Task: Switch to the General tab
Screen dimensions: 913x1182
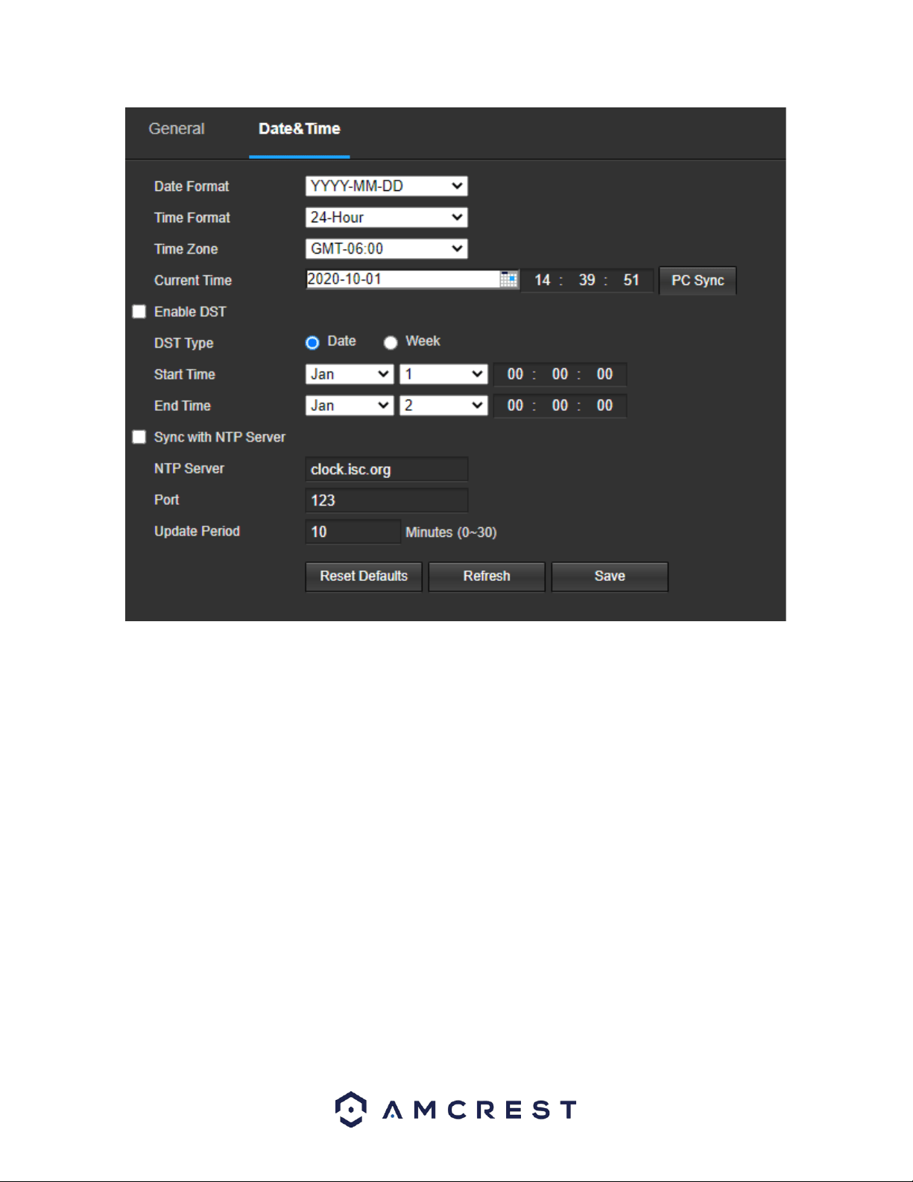Action: coord(177,129)
